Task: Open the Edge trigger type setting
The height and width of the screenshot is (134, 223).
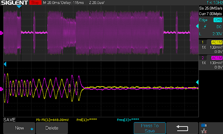Action: click(x=203, y=20)
